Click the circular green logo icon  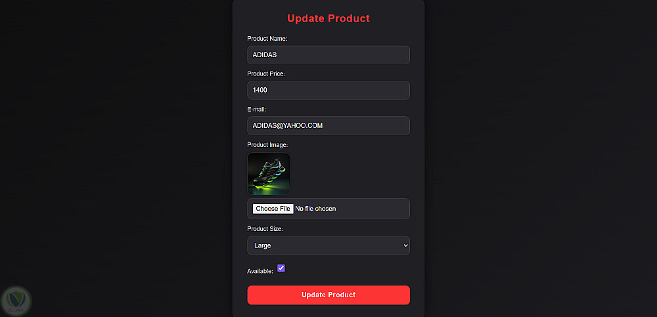pos(16,301)
